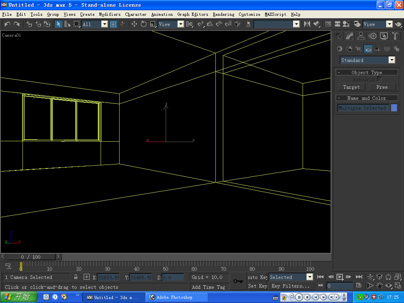
Task: Toggle the Selection Lock padlock
Action: (x=76, y=277)
